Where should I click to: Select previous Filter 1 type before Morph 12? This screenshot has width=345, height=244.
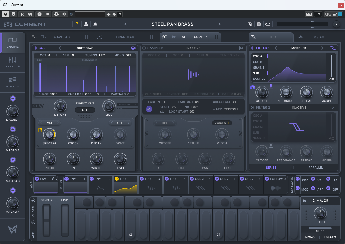[x=276, y=48]
